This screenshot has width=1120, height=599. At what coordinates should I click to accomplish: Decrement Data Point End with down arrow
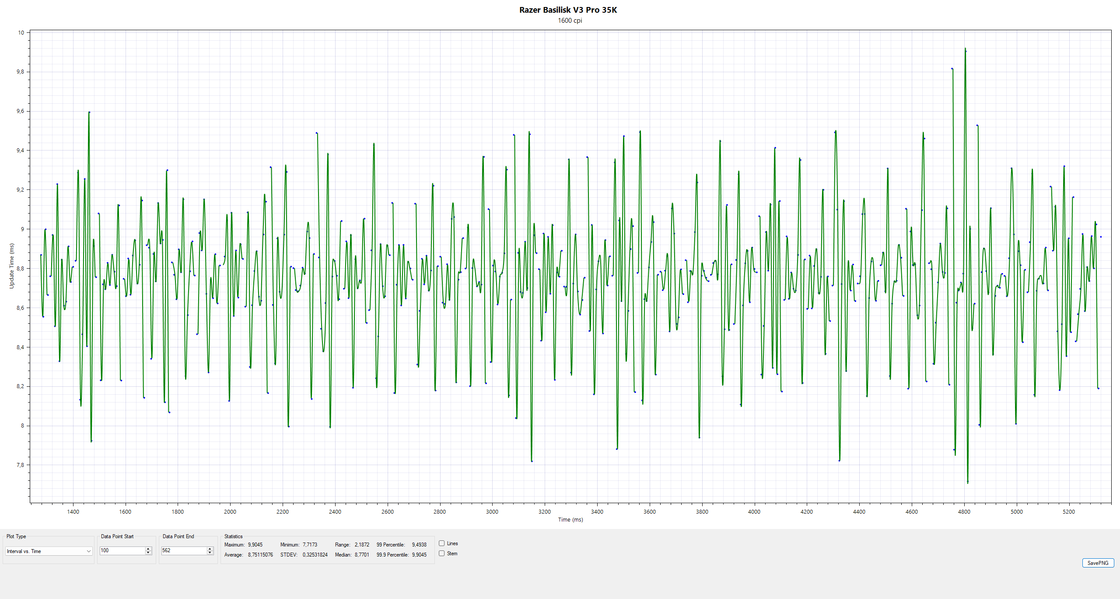pyautogui.click(x=210, y=553)
